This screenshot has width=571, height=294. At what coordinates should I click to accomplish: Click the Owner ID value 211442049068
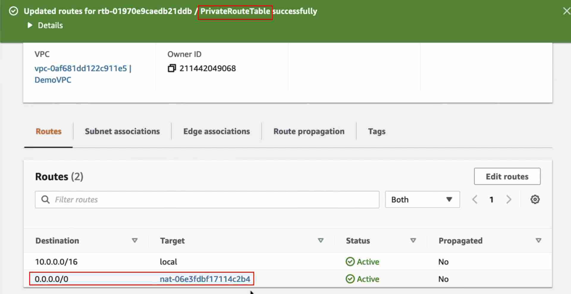[208, 68]
